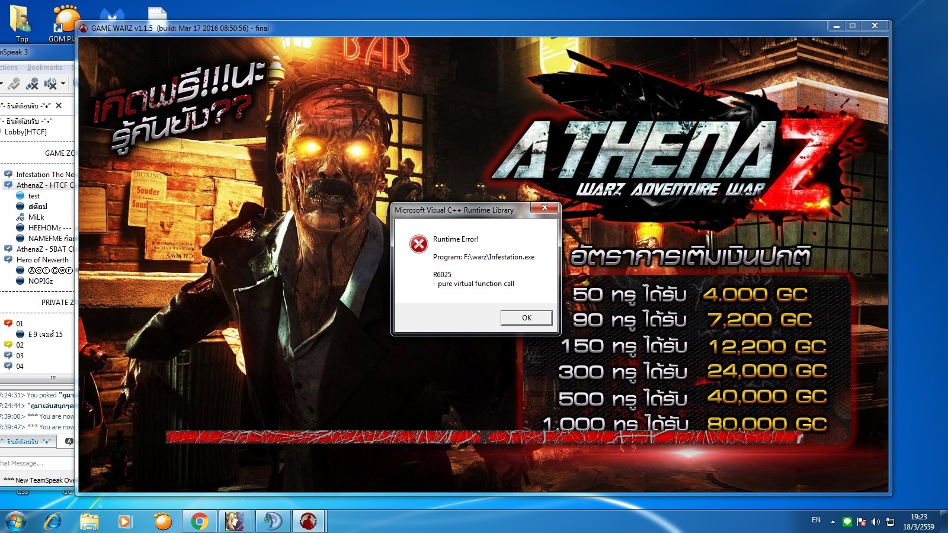Viewport: 948px width, 533px height.
Task: Click OK in the Runtime Error dialog
Action: 526,318
